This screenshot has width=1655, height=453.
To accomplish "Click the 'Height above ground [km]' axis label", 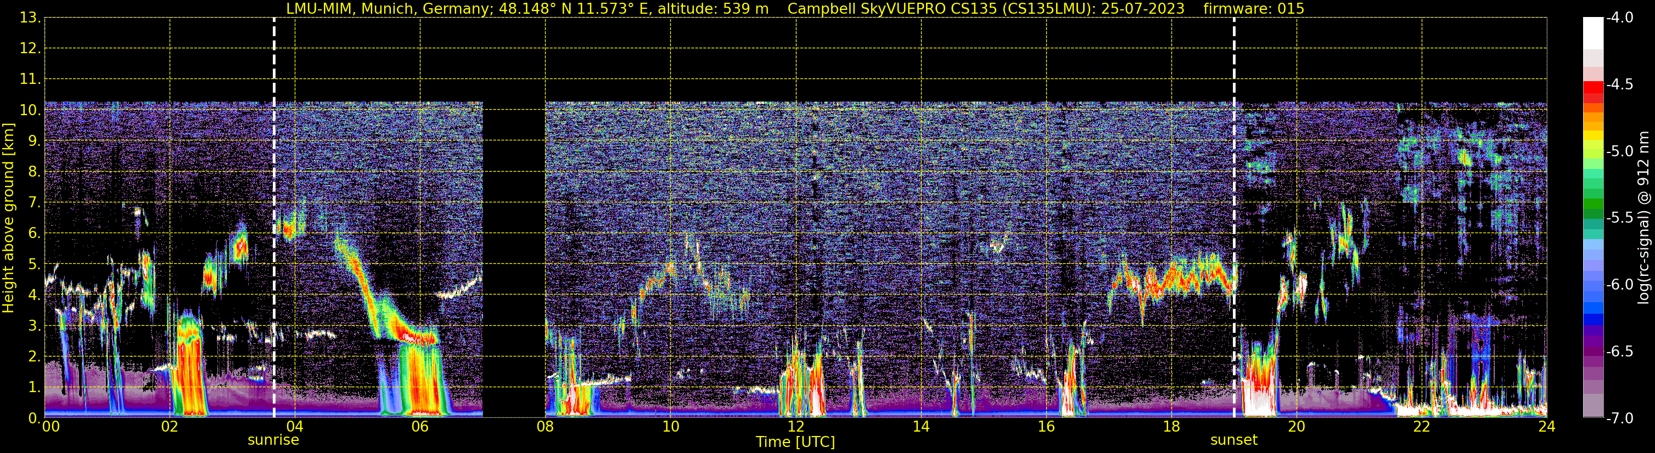I will (8, 218).
